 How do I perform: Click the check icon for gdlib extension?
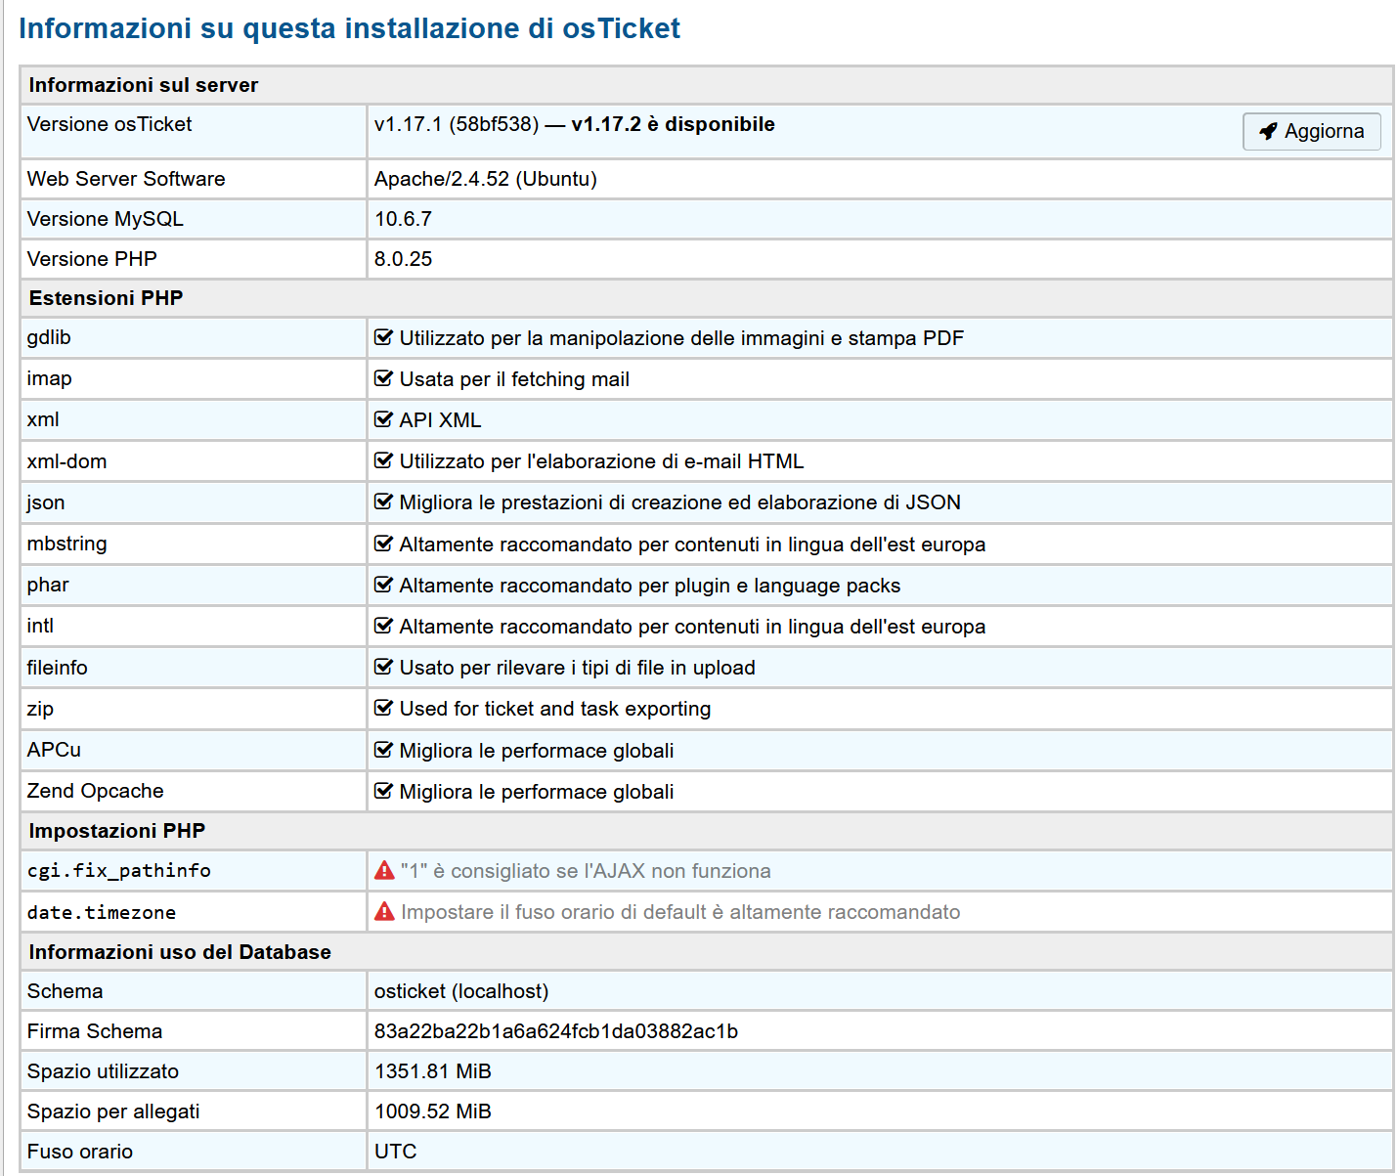point(383,337)
